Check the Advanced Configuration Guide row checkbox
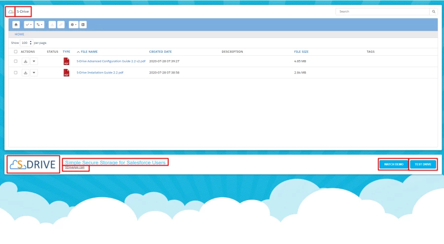Screen dimensions: 444x244 16,61
